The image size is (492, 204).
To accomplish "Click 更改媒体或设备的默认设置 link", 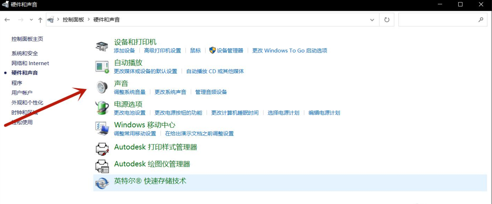I will point(146,71).
